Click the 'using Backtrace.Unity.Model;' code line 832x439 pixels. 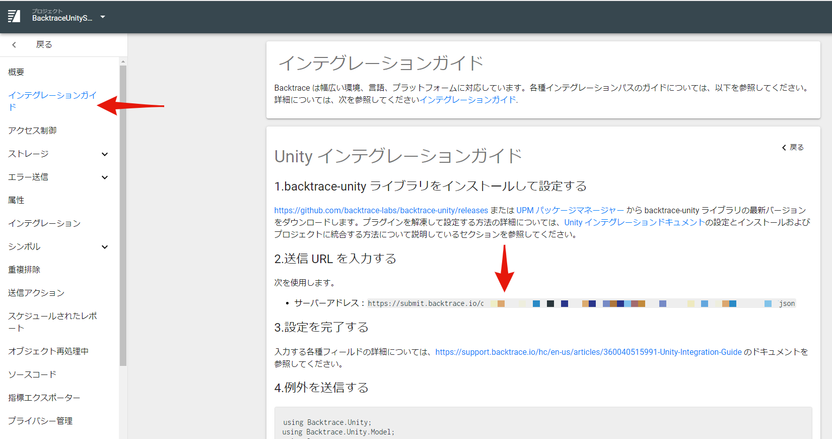(x=338, y=432)
